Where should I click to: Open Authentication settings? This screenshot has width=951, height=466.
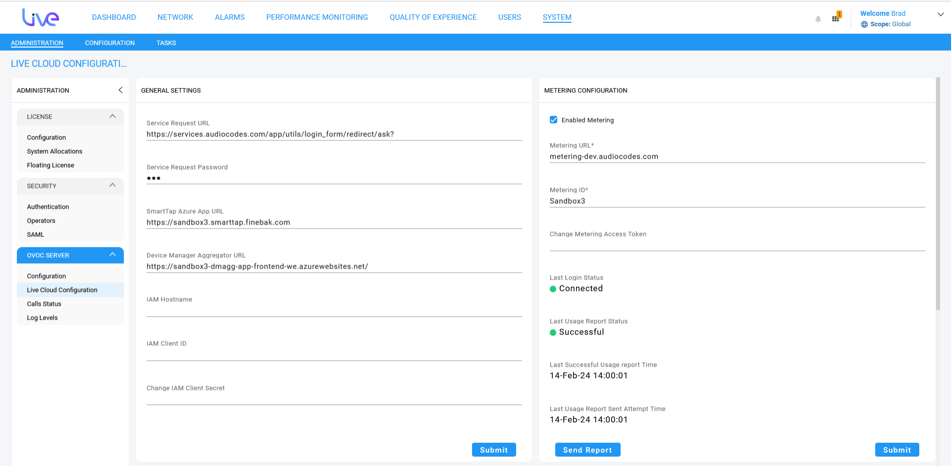tap(48, 207)
